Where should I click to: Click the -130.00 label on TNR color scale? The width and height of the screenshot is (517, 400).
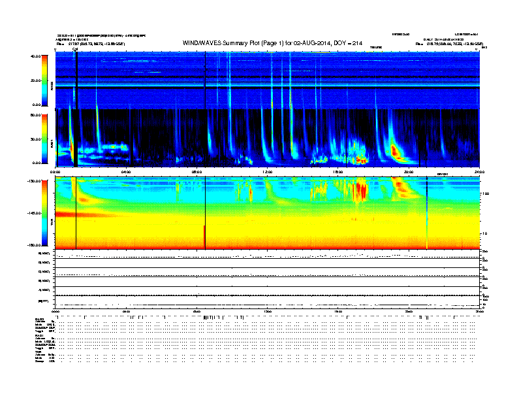tap(35, 181)
